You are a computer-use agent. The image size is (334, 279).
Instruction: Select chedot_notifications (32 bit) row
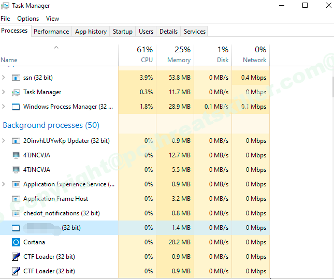(135, 213)
